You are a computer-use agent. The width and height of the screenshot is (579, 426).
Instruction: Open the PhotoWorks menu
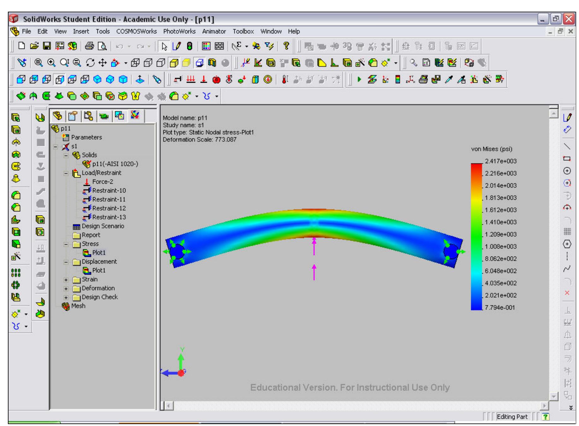179,31
